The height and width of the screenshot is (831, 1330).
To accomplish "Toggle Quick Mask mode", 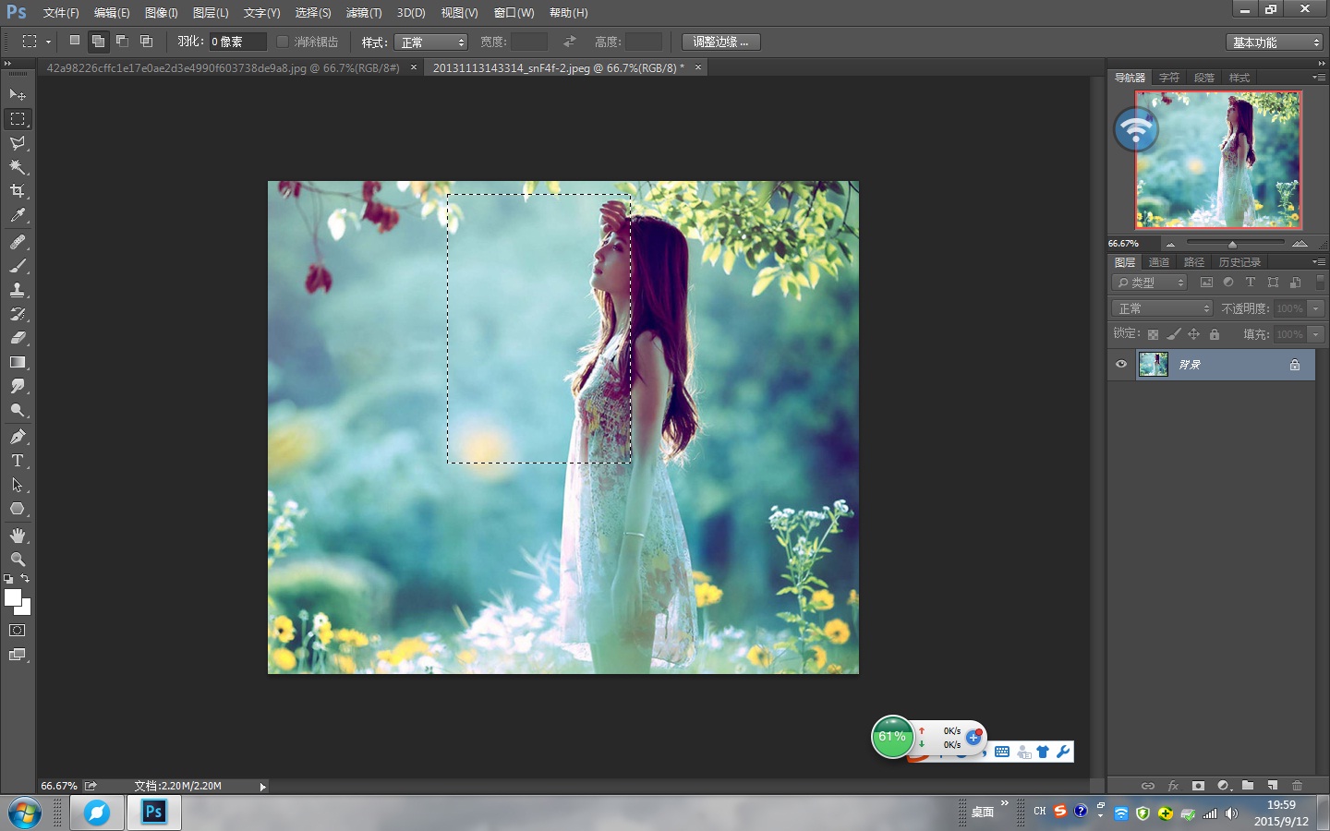I will tap(18, 631).
